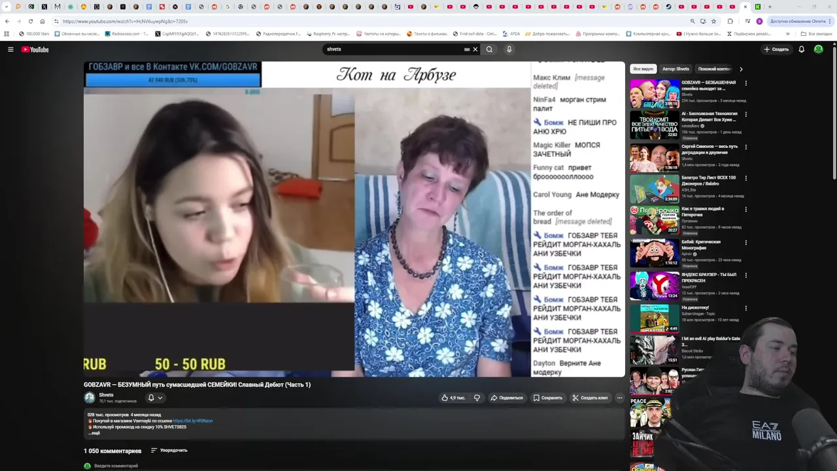The image size is (837, 471).
Task: Reload the page with browser refresh
Action: pyautogui.click(x=30, y=21)
